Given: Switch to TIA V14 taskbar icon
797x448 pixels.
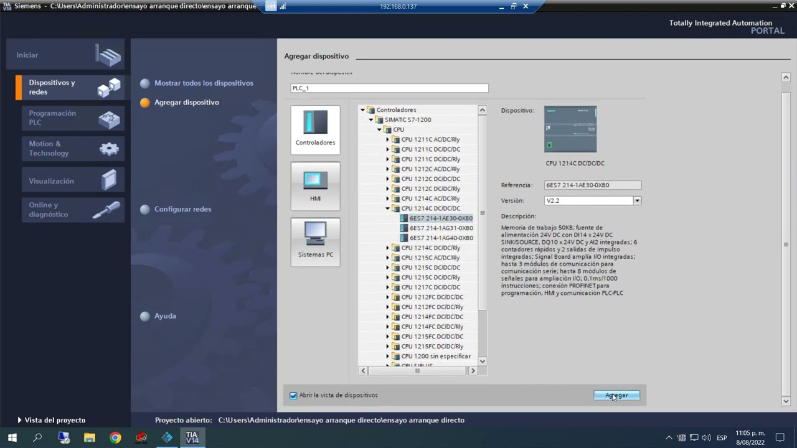Looking at the screenshot, I should [192, 437].
